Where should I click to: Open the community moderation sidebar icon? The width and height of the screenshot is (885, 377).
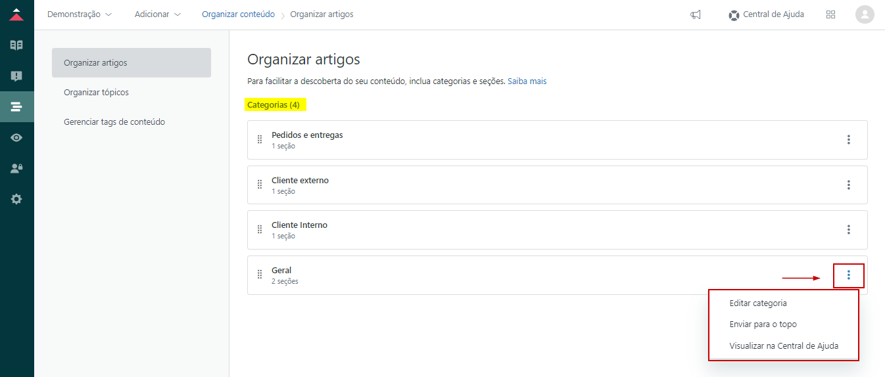[x=16, y=76]
